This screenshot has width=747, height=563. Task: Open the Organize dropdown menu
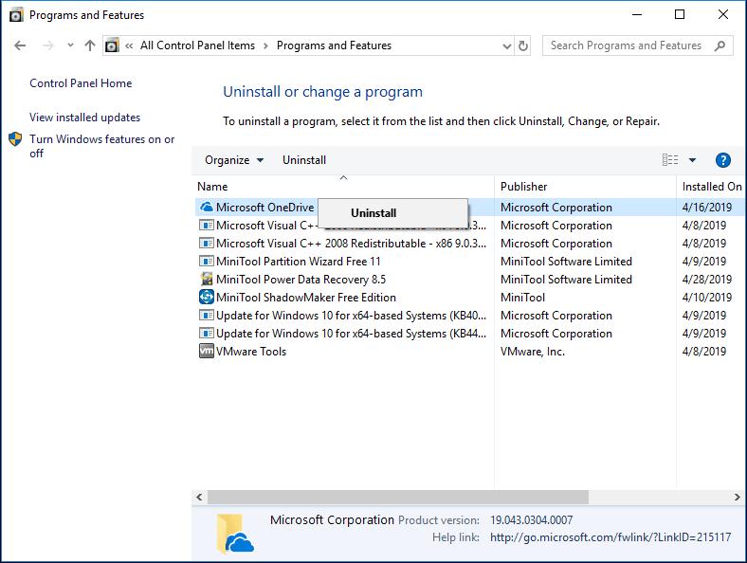point(234,160)
